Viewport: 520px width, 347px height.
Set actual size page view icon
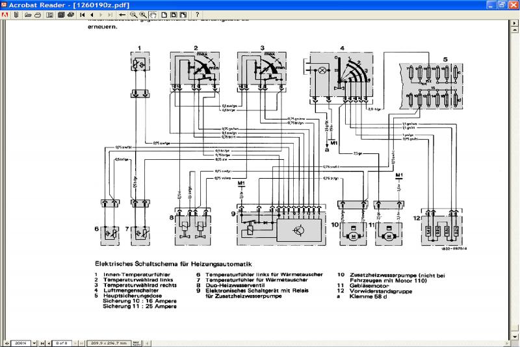pos(164,15)
